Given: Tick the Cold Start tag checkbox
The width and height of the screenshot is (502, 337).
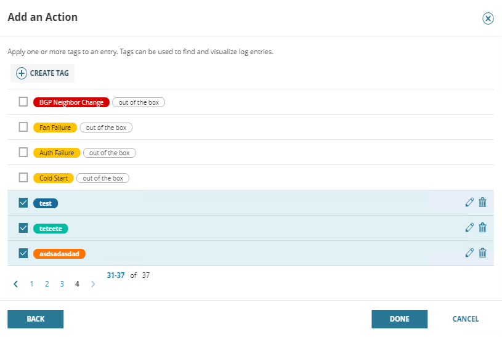Looking at the screenshot, I should [23, 177].
